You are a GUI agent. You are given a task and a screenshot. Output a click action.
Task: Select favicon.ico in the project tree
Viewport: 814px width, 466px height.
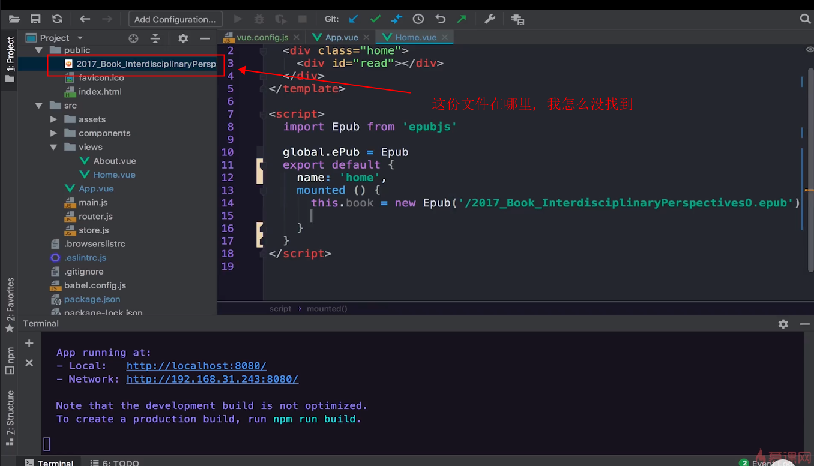click(x=101, y=78)
